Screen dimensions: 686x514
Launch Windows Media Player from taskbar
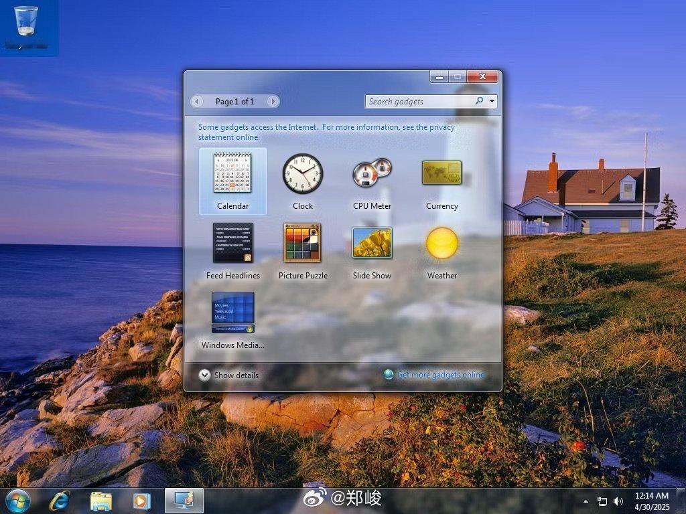142,501
